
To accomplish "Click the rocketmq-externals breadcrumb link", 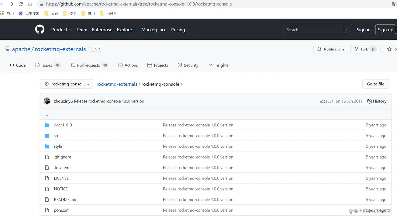I will coord(117,84).
